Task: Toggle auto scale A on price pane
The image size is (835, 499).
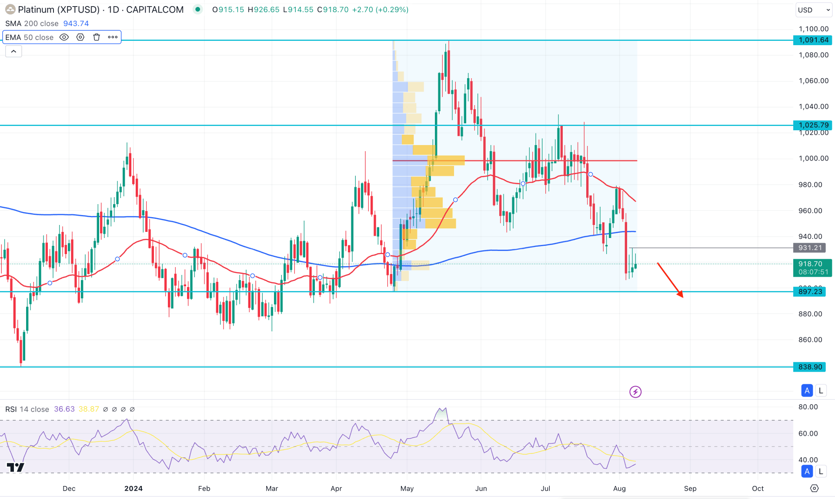Action: [807, 390]
